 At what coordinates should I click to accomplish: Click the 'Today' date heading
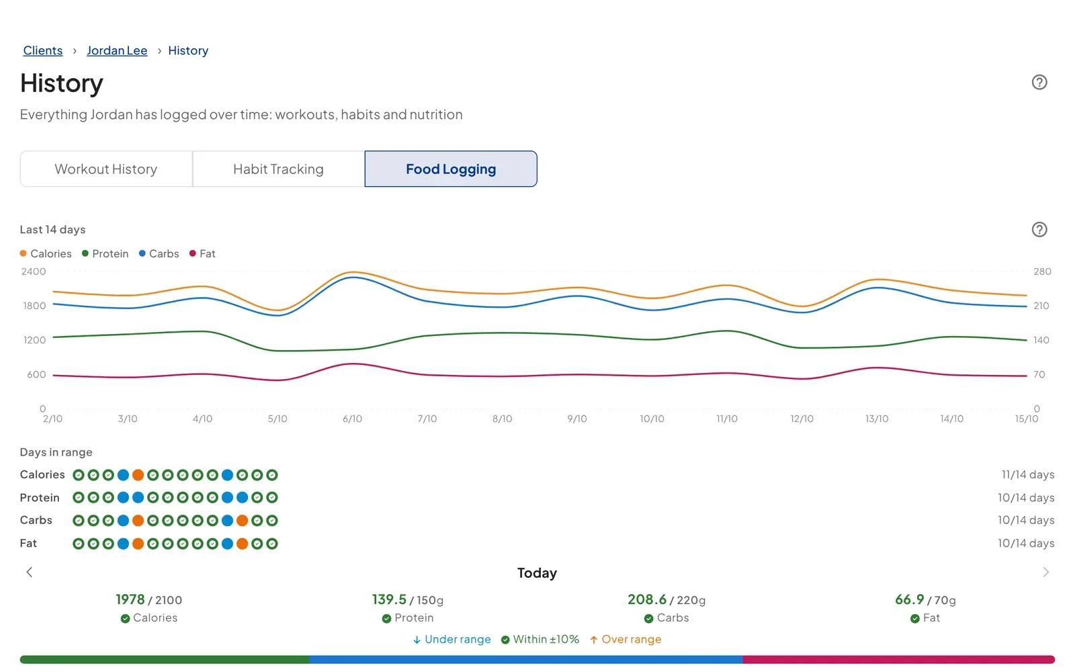click(x=537, y=573)
